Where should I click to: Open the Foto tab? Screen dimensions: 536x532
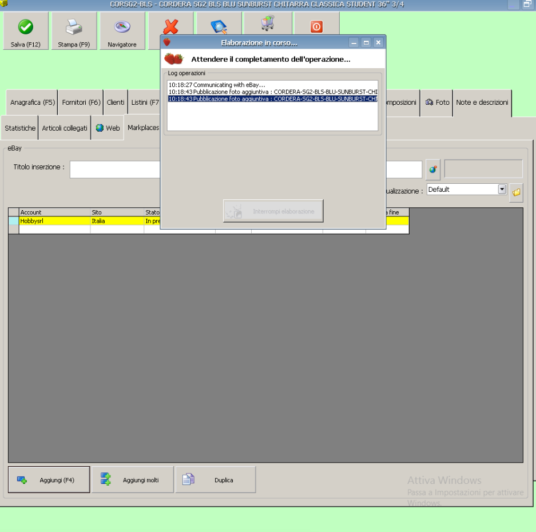(x=437, y=103)
